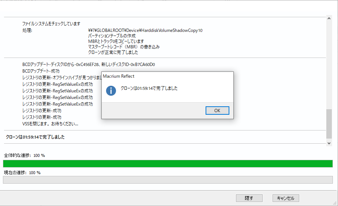This screenshot has height=206, width=338.
Task: Click the ファイルシステムをチェックしています heading
Action: pyautogui.click(x=51, y=24)
